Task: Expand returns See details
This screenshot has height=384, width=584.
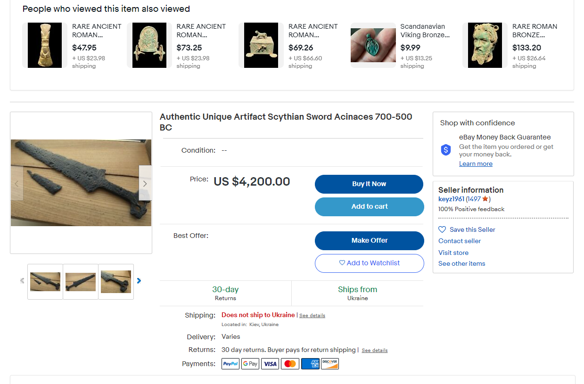Action: 374,351
